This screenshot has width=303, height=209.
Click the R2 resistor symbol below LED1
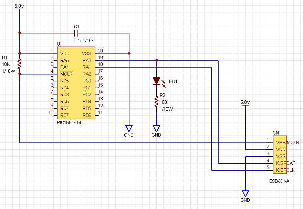tap(157, 102)
